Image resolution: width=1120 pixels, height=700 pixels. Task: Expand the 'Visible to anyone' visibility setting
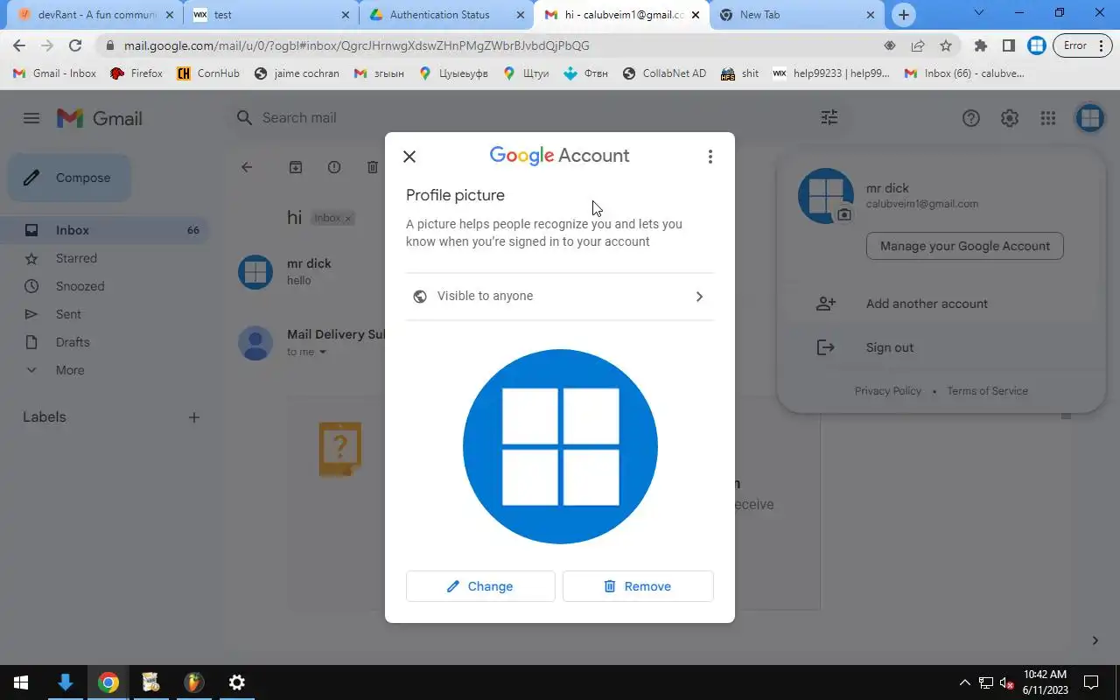click(559, 297)
